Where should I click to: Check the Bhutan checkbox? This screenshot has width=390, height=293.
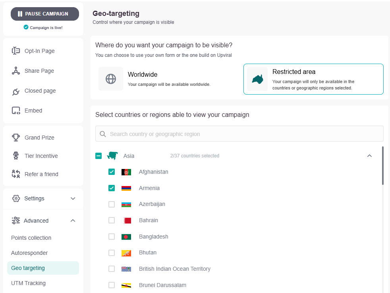pyautogui.click(x=112, y=253)
